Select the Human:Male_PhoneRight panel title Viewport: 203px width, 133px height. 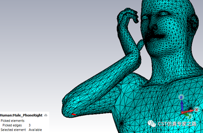[21, 115]
